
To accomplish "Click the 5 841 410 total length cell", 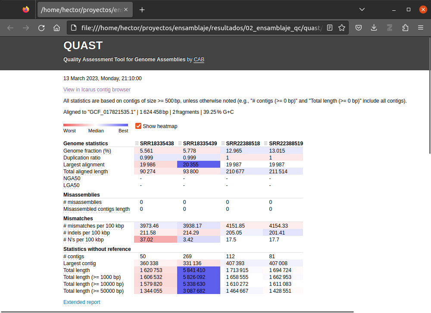I will coord(199,270).
